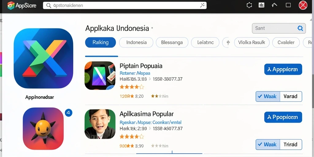
Task: Click the '120R★ 8:20' rating text
Action: tap(132, 96)
